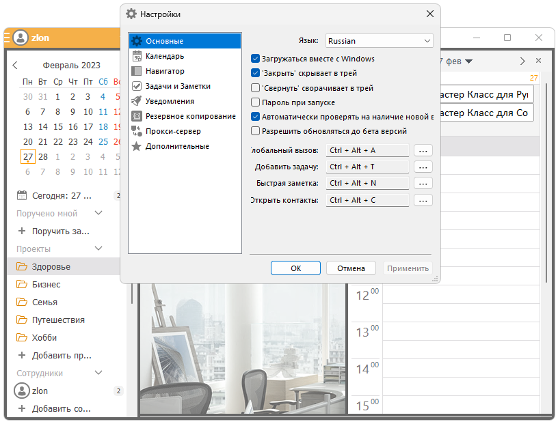Enable Разрешить обновляться до бета версий
This screenshot has width=558, height=424.
coord(256,131)
